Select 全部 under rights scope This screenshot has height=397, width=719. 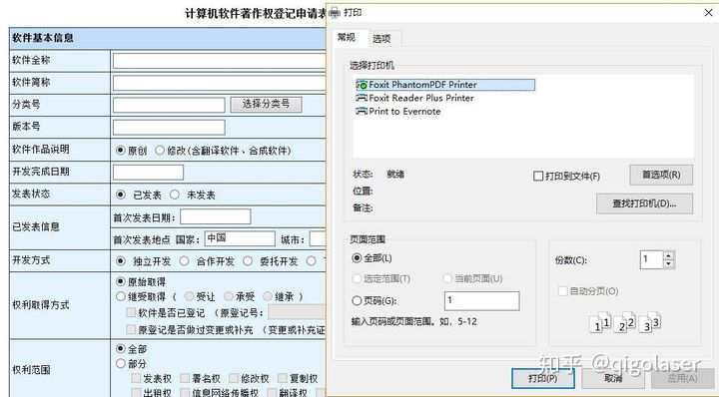click(121, 348)
